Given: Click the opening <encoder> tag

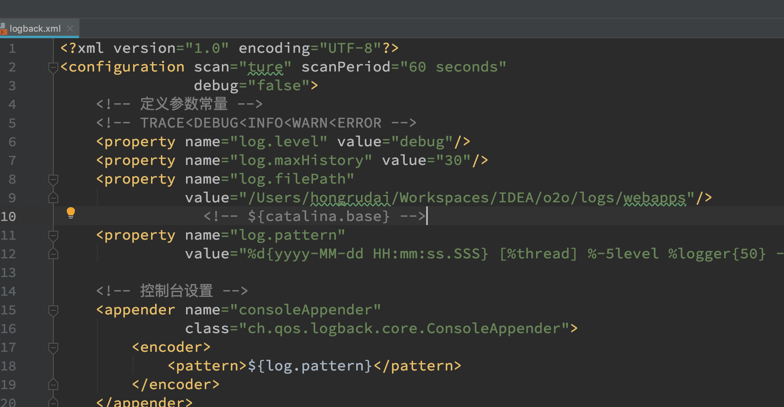Looking at the screenshot, I should pos(171,347).
